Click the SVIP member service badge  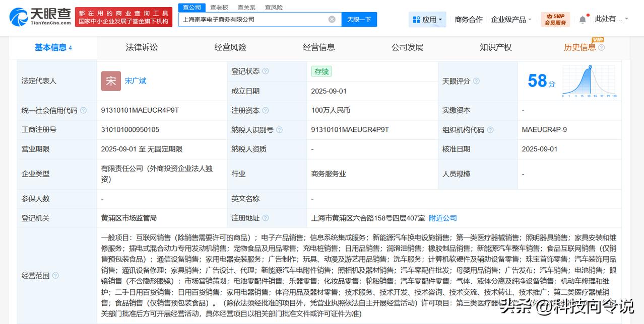(555, 20)
